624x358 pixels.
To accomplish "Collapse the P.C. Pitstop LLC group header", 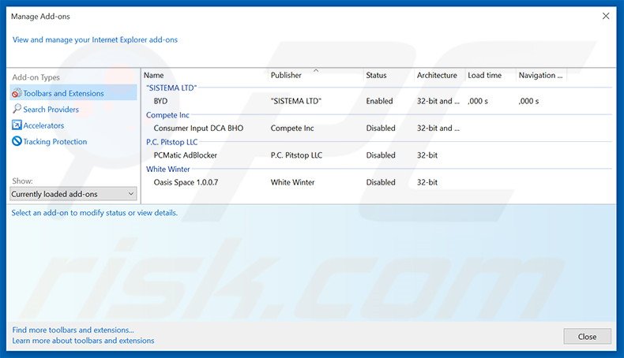I will [x=171, y=142].
